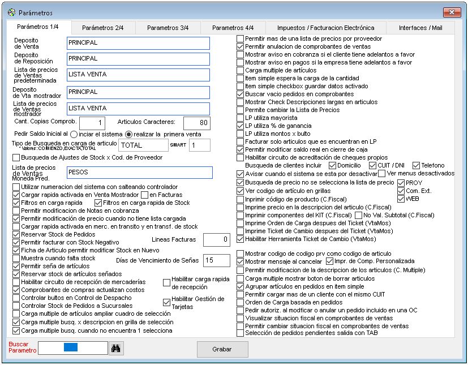Click the Parámetros window title icon
Image resolution: width=468 pixels, height=365 pixels.
(11, 12)
